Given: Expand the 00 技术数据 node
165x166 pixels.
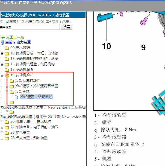Looking at the screenshot, I should [x=2, y=48].
